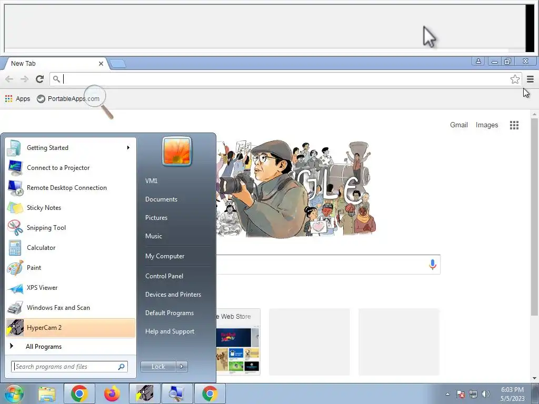Launch Paint from Start menu

(71, 268)
